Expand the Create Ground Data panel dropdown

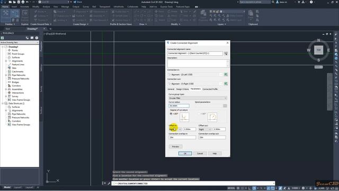(x=41, y=24)
